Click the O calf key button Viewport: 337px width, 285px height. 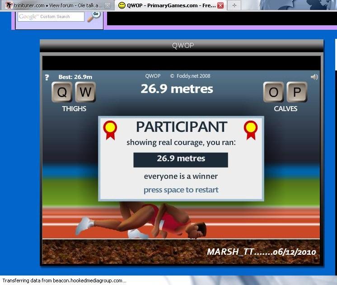pyautogui.click(x=273, y=92)
